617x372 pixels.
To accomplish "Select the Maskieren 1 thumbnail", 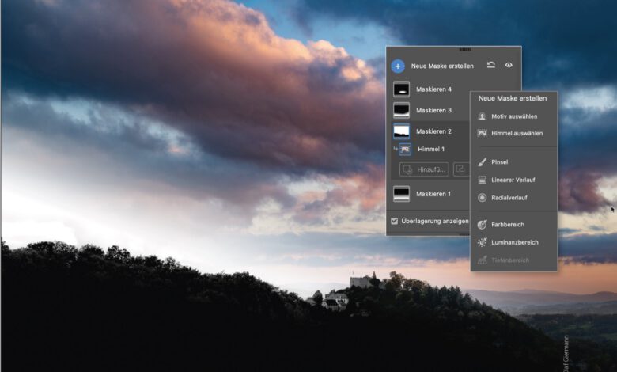I will pyautogui.click(x=401, y=194).
